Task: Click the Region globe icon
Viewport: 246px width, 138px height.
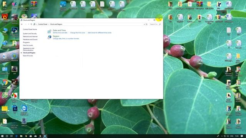Action: coord(49,37)
